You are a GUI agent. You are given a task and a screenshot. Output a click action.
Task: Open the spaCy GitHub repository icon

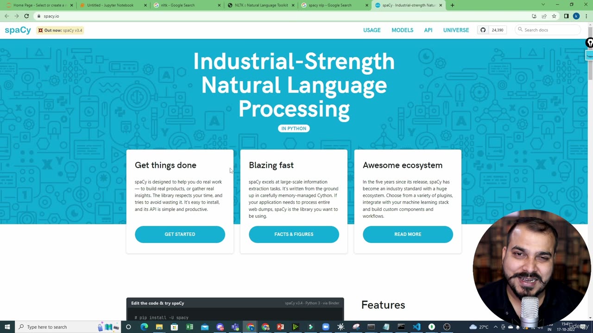click(483, 30)
